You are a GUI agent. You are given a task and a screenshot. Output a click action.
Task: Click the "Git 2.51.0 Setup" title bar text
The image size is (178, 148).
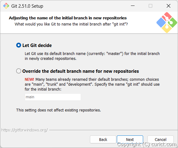(x=27, y=6)
